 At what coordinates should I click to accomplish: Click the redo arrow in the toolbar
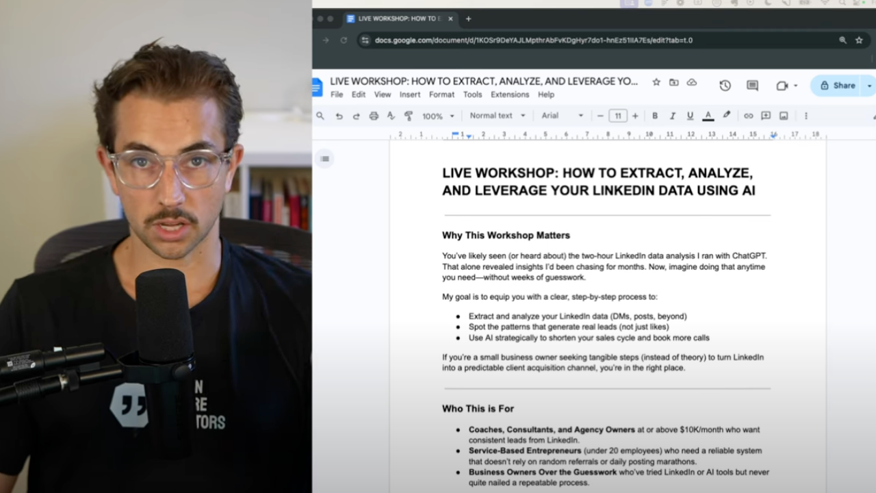[356, 116]
